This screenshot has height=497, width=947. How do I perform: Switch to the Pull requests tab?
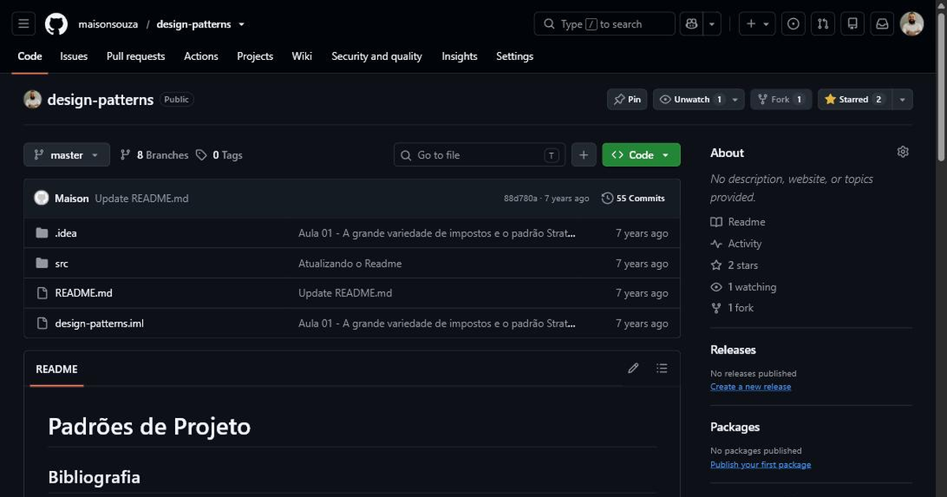coord(136,56)
